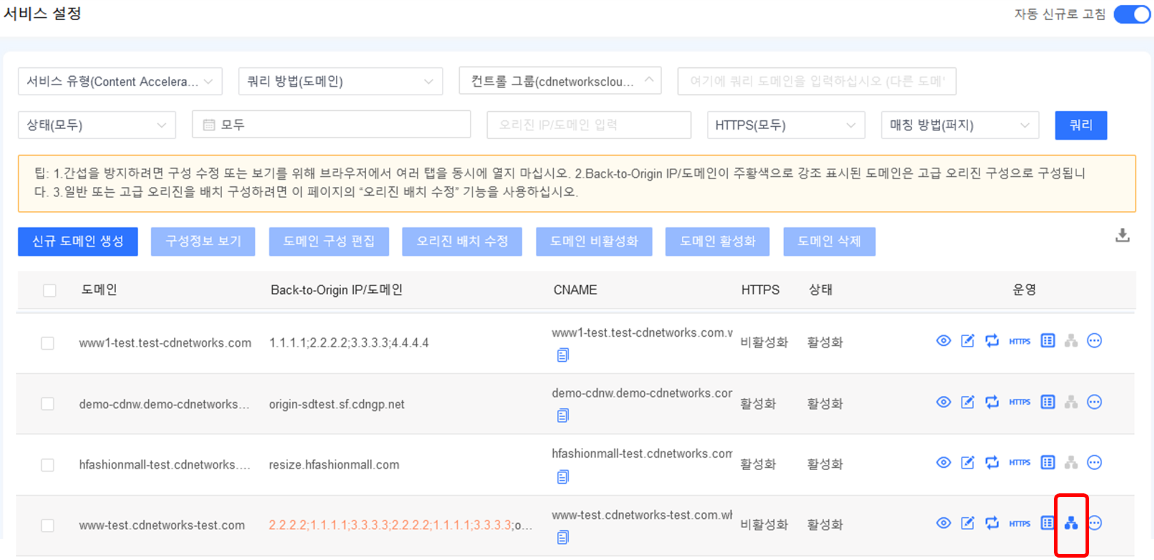Click the refresh arrows icon for the hfashionmall-test row

point(991,462)
